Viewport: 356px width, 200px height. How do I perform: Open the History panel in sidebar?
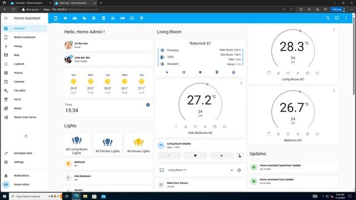tap(24, 73)
